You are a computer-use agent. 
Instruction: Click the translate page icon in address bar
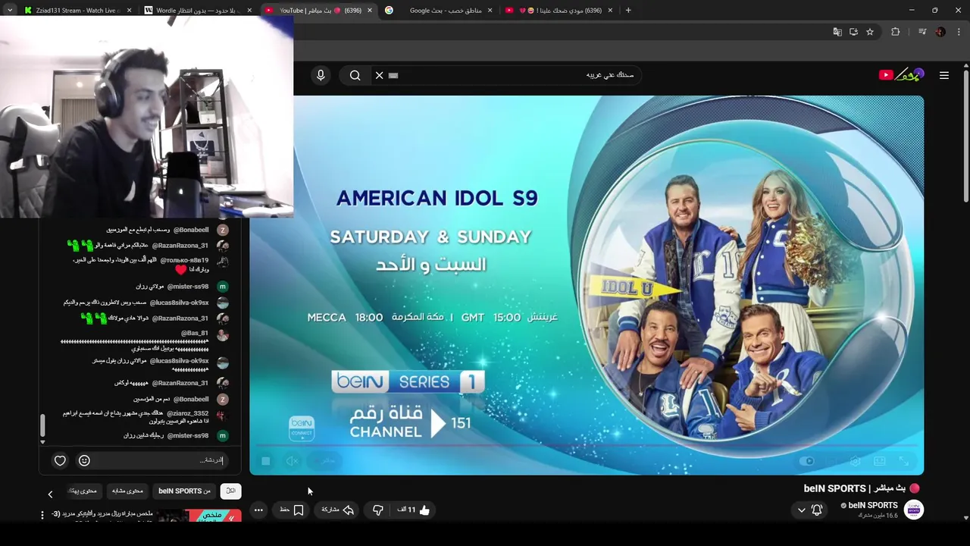click(x=837, y=32)
